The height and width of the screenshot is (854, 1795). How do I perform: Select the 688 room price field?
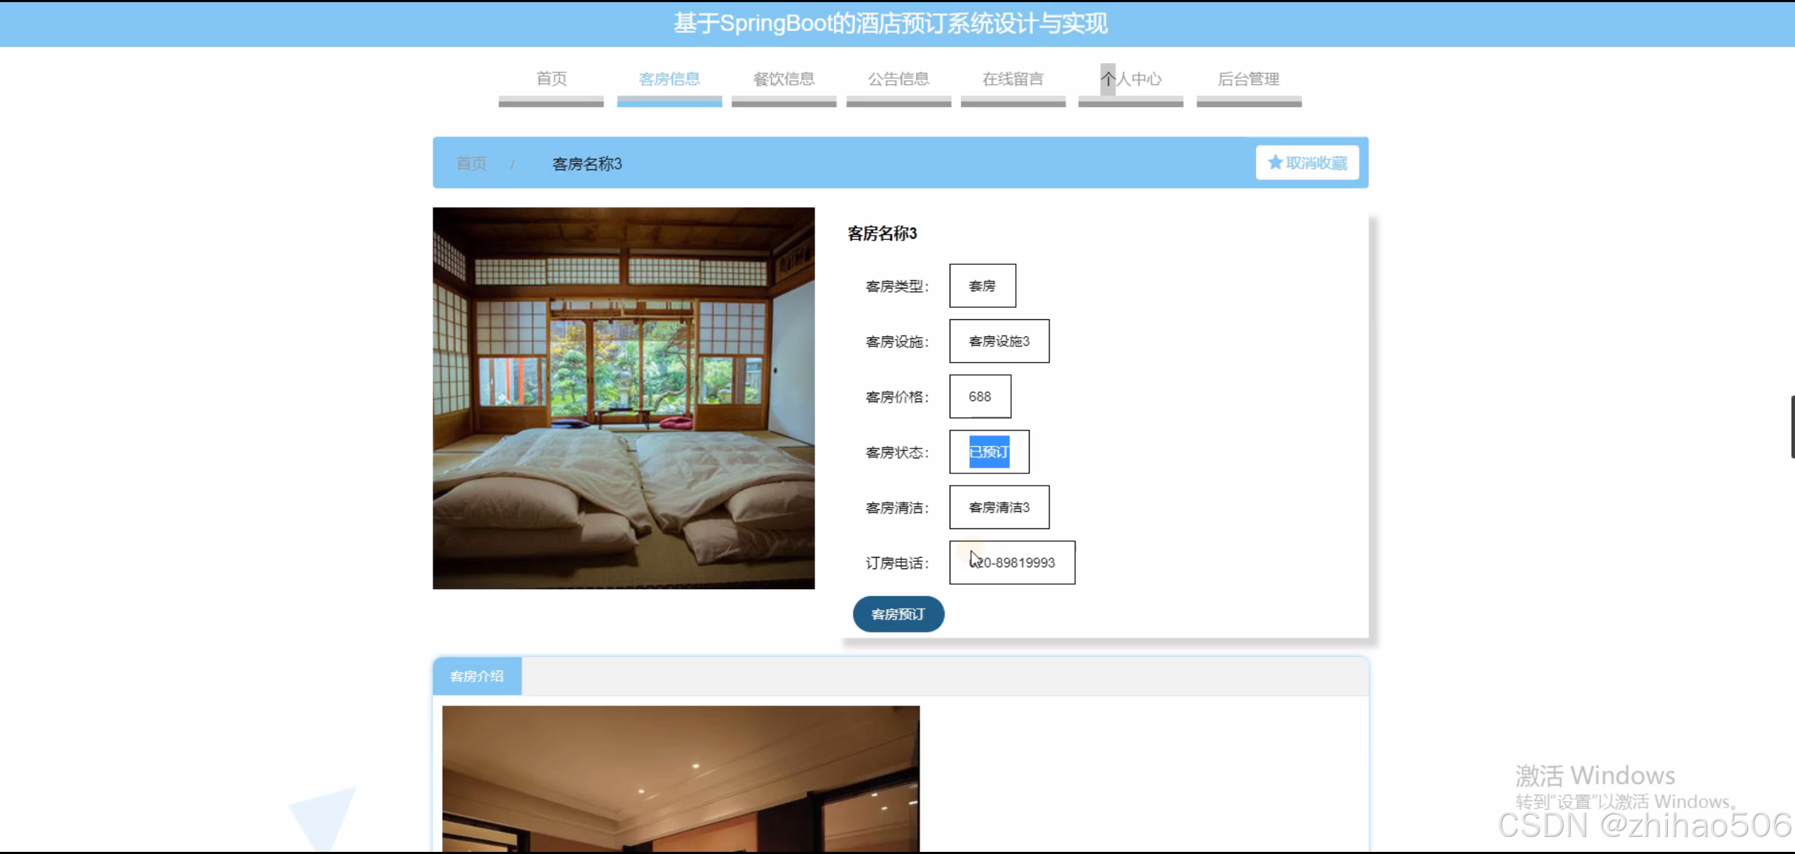point(980,396)
